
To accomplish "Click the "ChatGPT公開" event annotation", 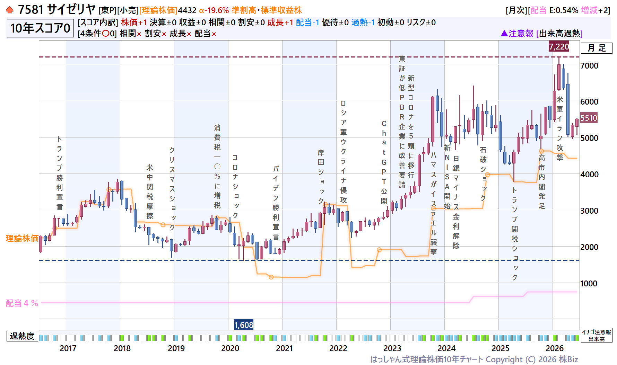I will click(x=384, y=162).
